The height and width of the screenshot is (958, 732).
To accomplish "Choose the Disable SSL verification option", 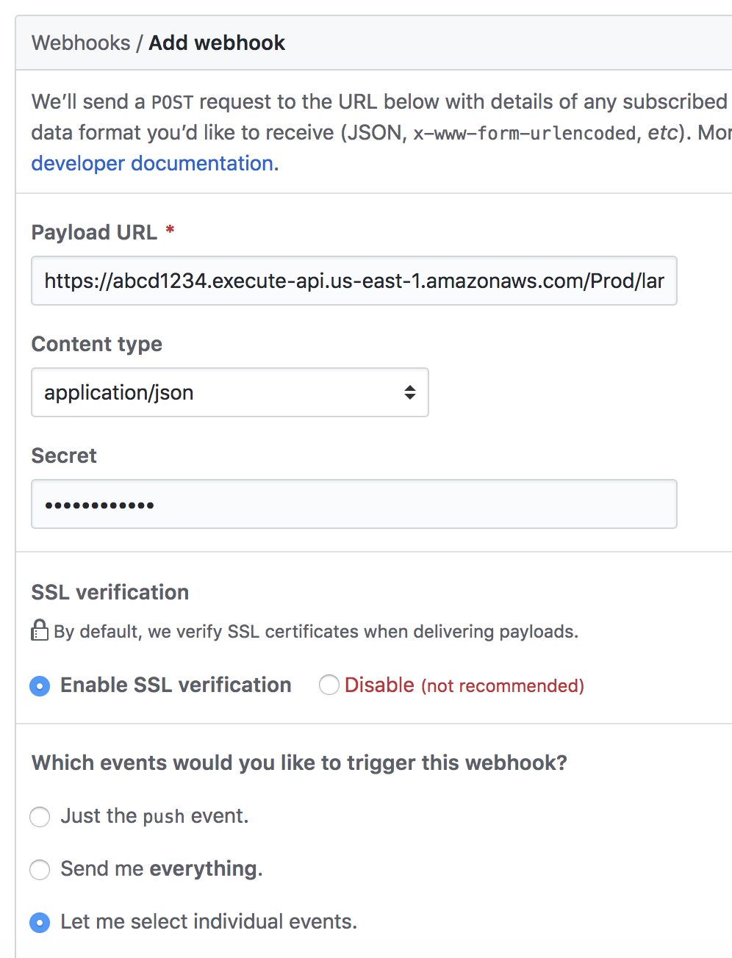I will [x=329, y=685].
